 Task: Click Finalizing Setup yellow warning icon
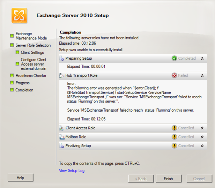(174, 146)
